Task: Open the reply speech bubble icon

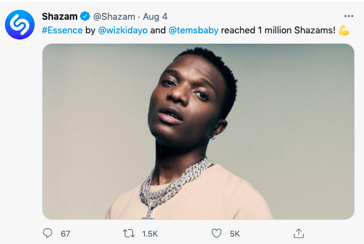Action: tap(48, 233)
